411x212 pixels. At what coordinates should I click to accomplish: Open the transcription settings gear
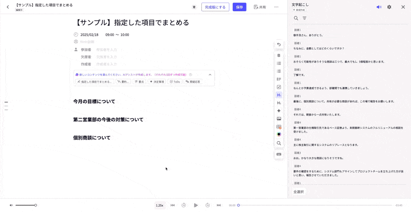(389, 7)
